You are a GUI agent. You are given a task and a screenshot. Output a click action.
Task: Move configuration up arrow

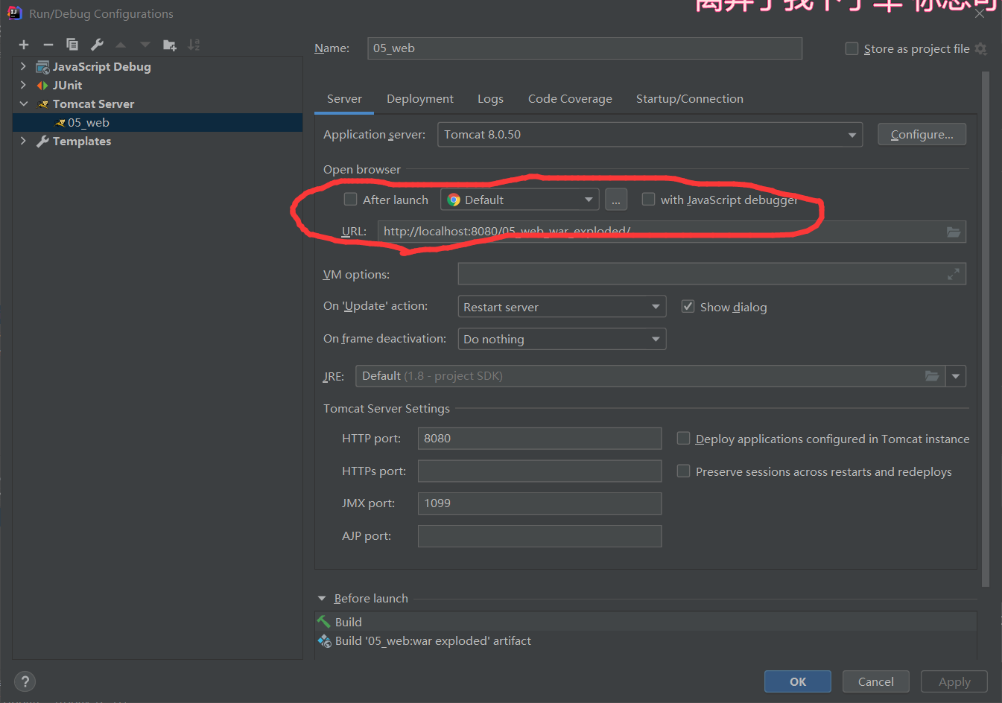coord(121,45)
